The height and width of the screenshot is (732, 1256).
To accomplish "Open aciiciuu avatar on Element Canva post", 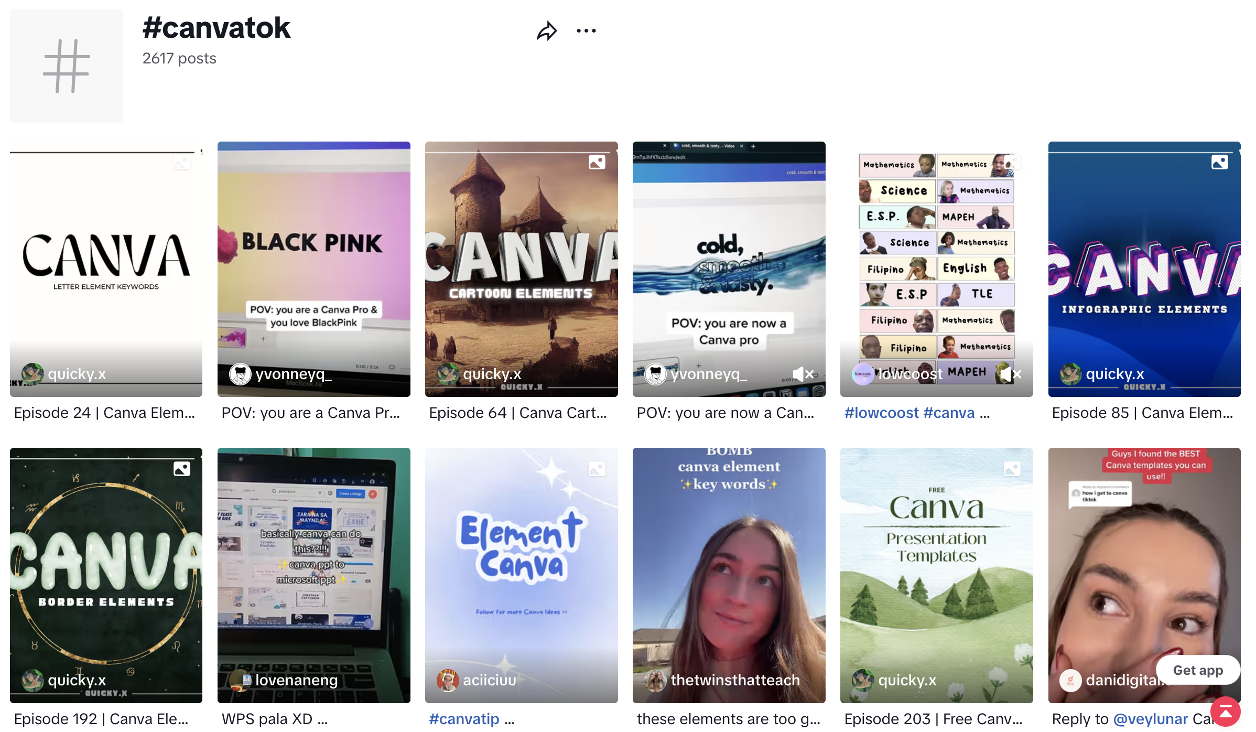I will pos(448,680).
